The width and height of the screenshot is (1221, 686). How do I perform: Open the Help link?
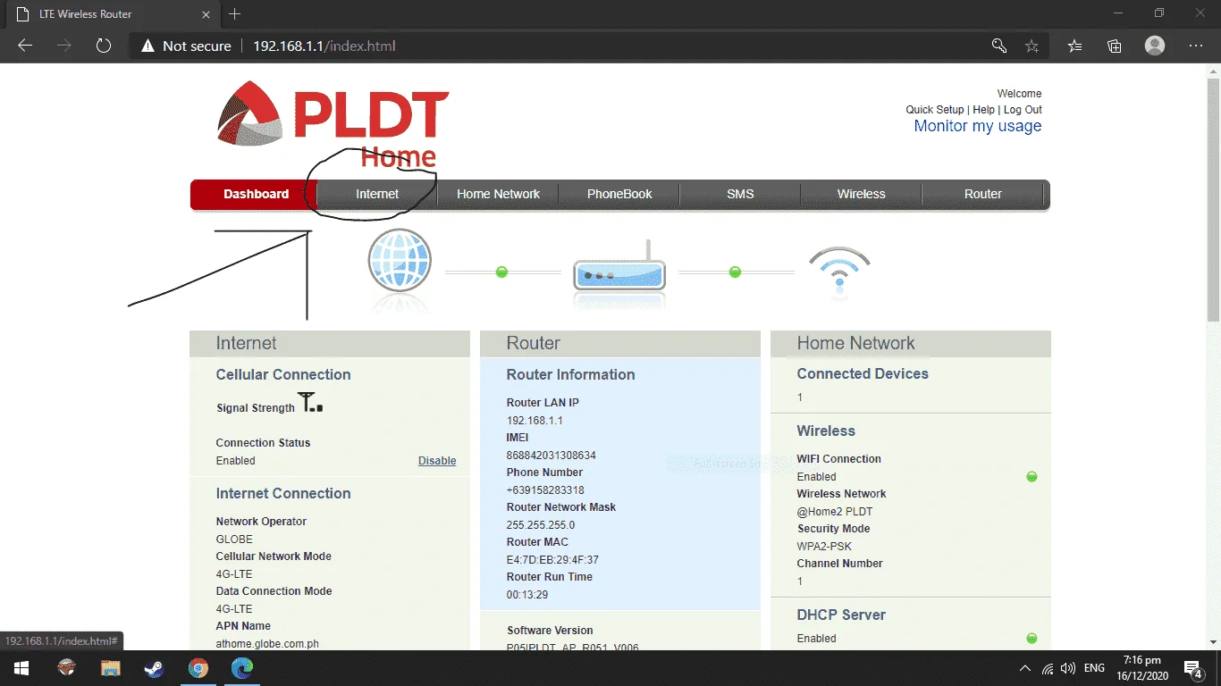(x=983, y=110)
